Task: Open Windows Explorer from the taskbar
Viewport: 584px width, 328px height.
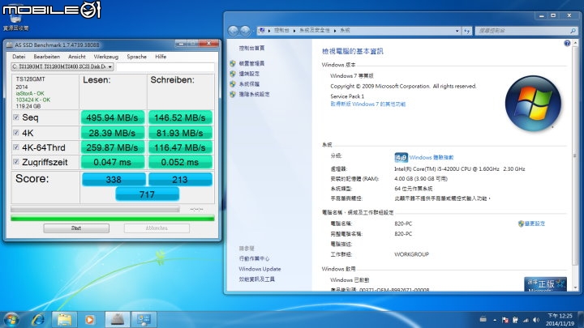Action: tap(64, 319)
